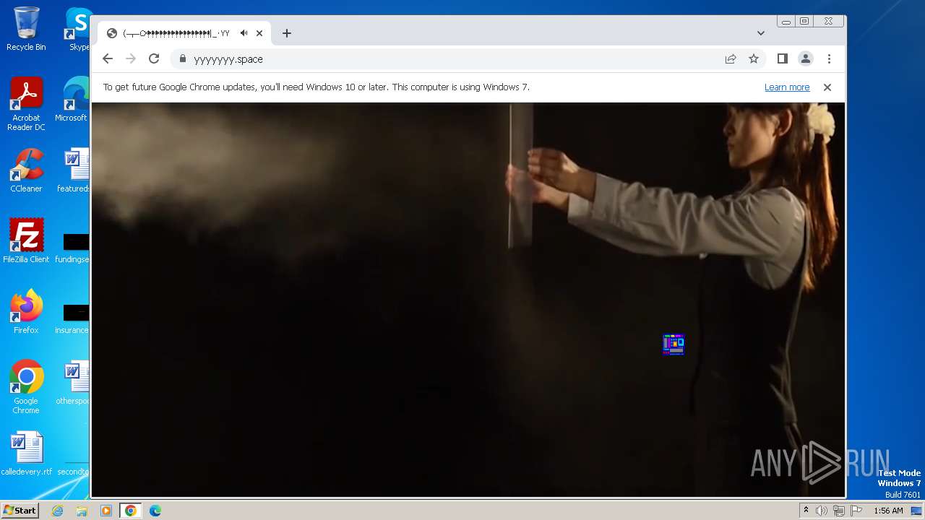Go back to the previous page in Chrome
Viewport: 925px width, 520px height.
(x=108, y=59)
